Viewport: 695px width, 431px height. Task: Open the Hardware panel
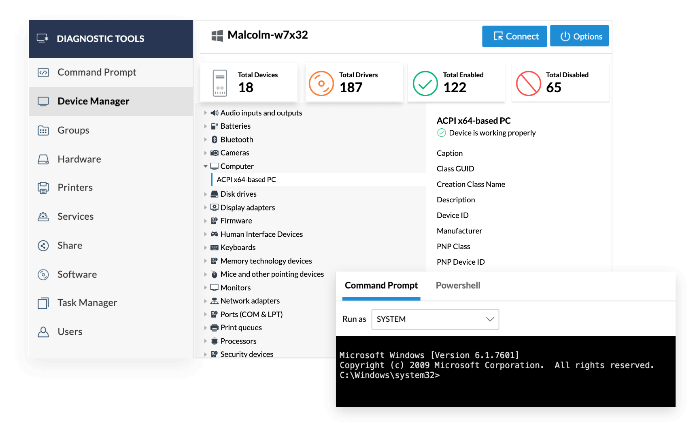[79, 159]
